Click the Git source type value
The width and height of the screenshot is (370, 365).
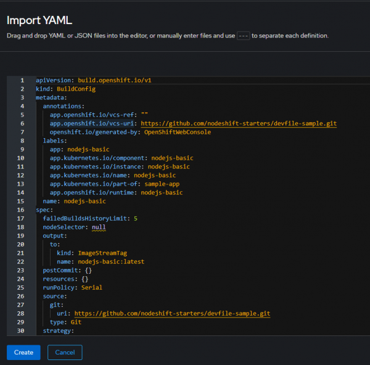(x=75, y=322)
